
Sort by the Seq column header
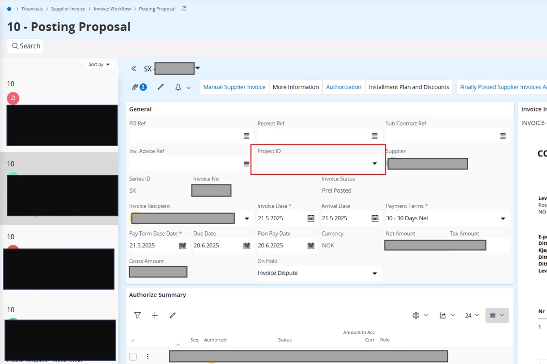pos(194,340)
